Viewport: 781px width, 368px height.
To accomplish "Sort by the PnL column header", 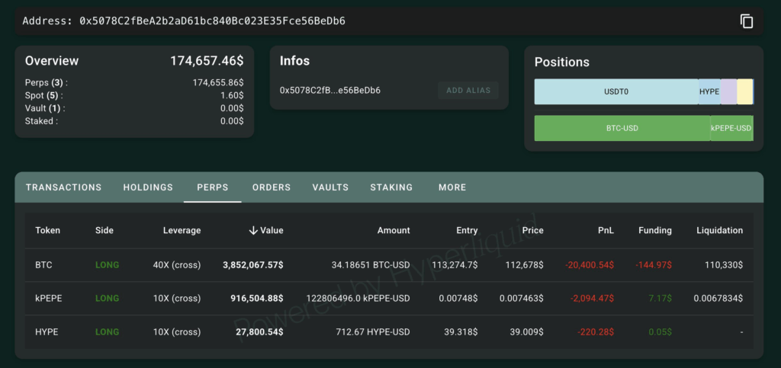I will tap(606, 230).
